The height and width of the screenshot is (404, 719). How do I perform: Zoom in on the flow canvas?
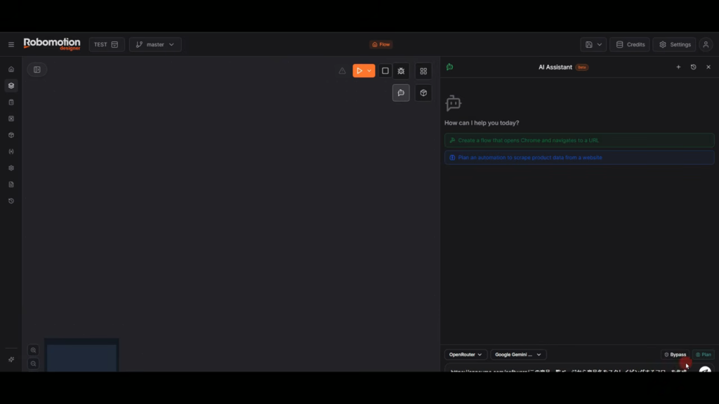coord(33,350)
